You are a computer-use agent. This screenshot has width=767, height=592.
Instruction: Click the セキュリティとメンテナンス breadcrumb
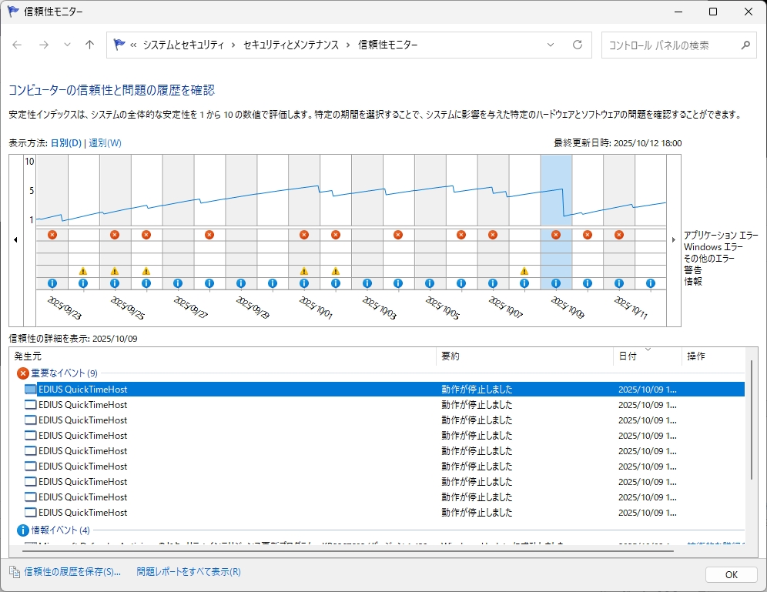291,45
